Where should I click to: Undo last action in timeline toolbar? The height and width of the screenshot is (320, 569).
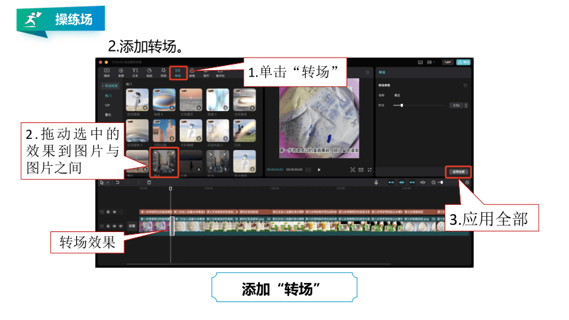[118, 182]
